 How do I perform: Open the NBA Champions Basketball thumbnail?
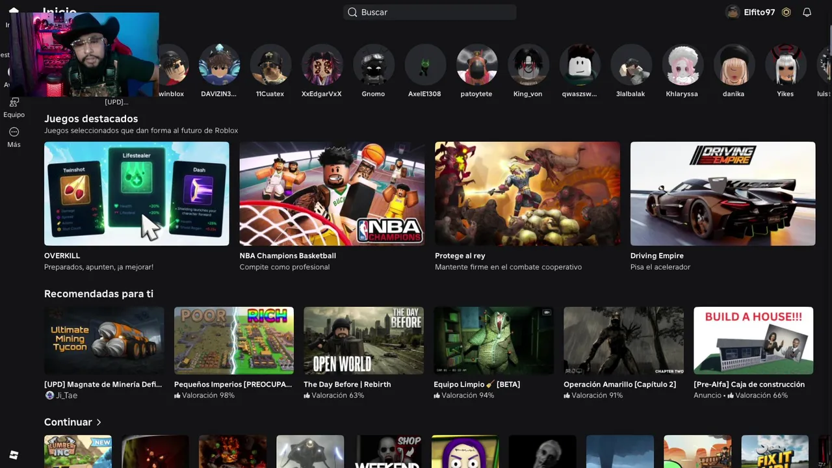pyautogui.click(x=332, y=194)
